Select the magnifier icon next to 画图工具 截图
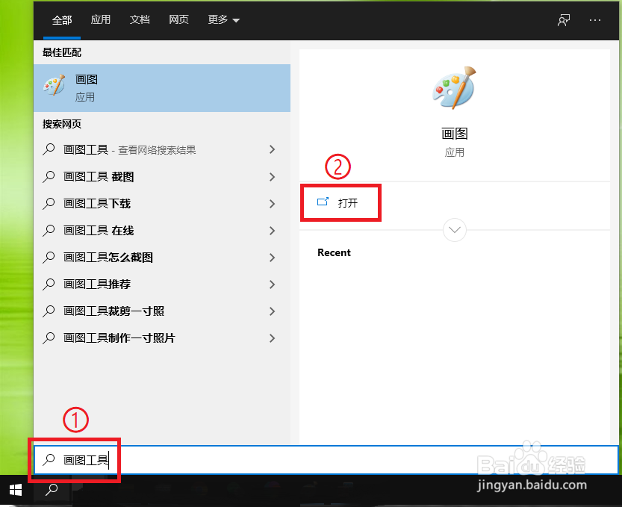Image resolution: width=622 pixels, height=507 pixels. [49, 177]
